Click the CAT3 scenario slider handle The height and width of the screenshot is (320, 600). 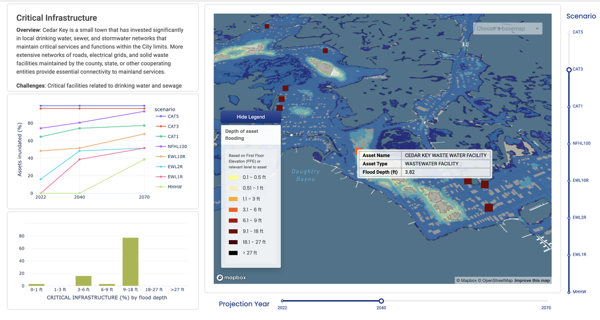pyautogui.click(x=568, y=69)
